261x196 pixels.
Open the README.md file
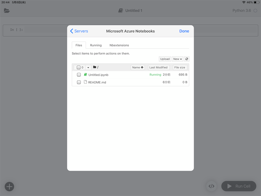coord(97,82)
